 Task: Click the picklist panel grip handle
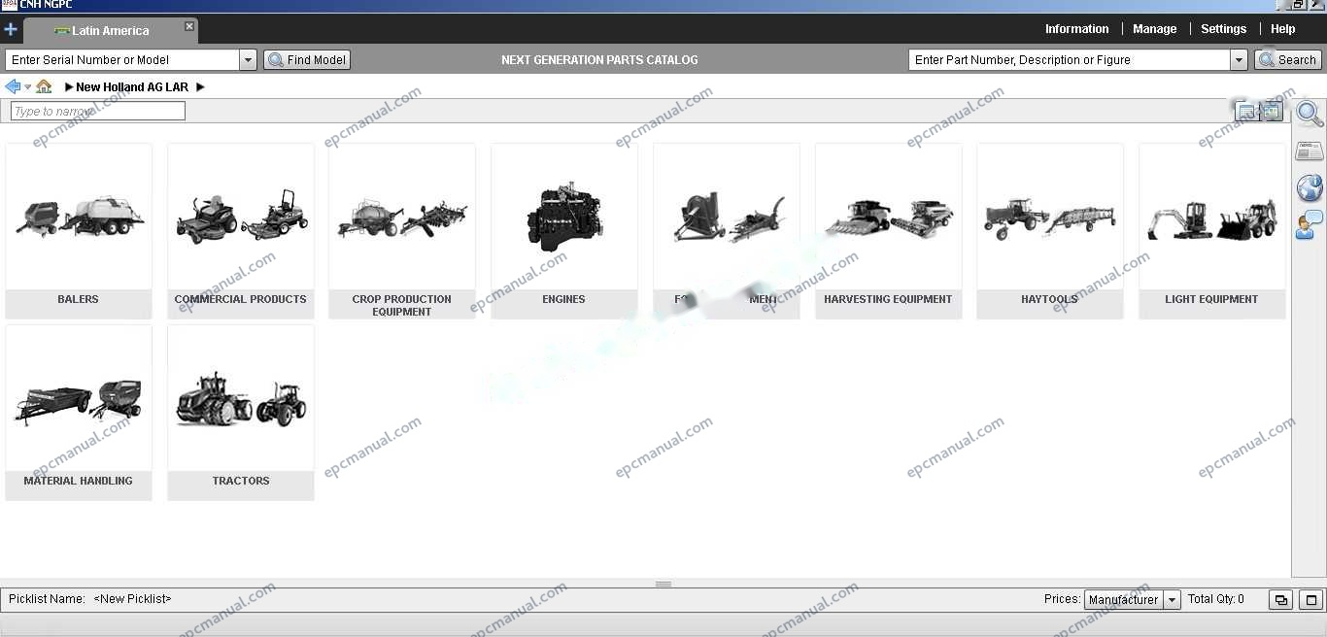click(x=663, y=584)
